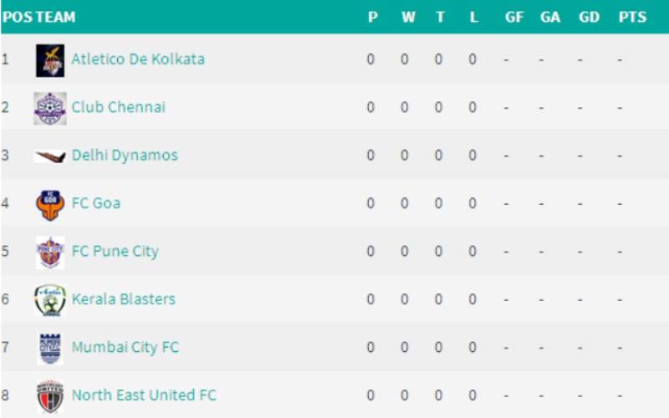This screenshot has height=418, width=669.
Task: Click the GD column header
Action: tap(589, 17)
